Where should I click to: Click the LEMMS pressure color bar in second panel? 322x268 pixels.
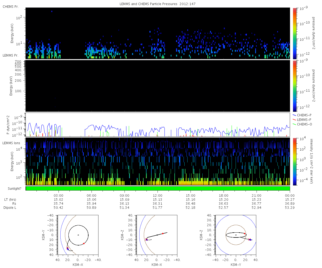(x=295, y=86)
